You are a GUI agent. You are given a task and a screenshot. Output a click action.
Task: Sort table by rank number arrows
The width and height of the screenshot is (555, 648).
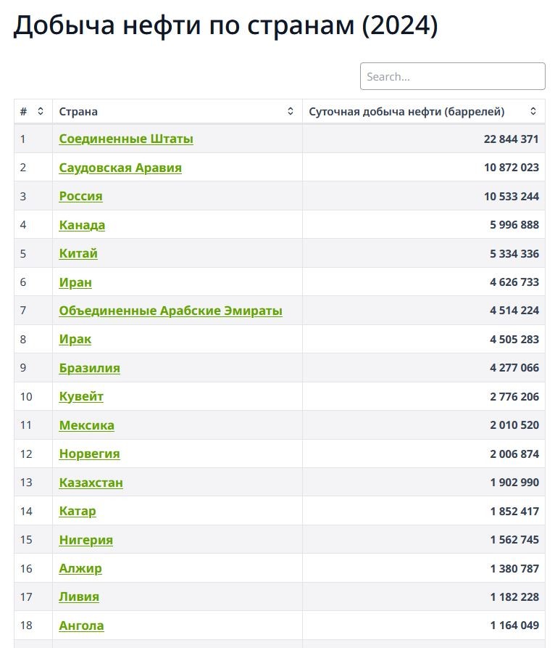coord(41,111)
